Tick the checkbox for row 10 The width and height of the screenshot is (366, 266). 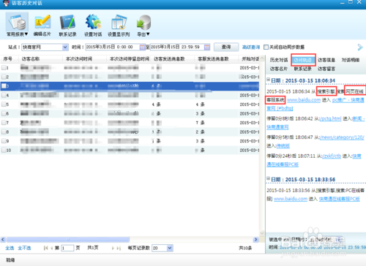click(x=4, y=151)
